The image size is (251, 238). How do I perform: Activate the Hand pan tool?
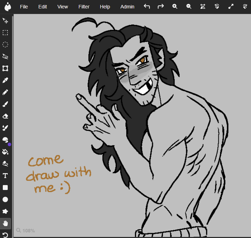(5, 223)
